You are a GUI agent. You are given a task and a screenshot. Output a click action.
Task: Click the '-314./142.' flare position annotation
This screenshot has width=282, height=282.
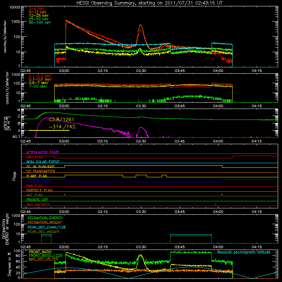coord(63,127)
